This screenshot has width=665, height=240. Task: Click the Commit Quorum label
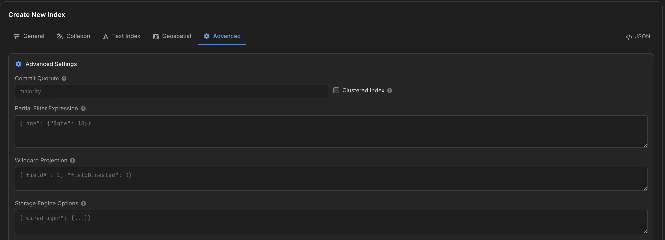(37, 78)
